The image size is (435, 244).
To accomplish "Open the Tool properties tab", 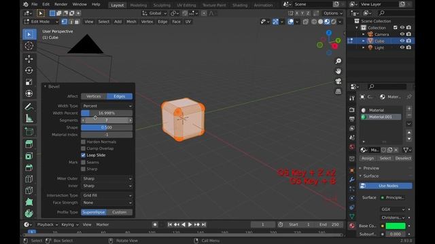I will [x=352, y=98].
